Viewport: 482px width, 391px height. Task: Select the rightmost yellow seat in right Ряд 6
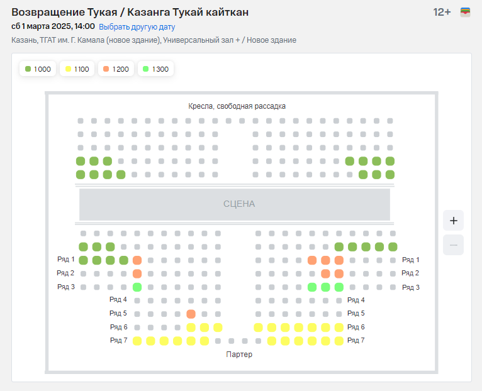tap(339, 328)
